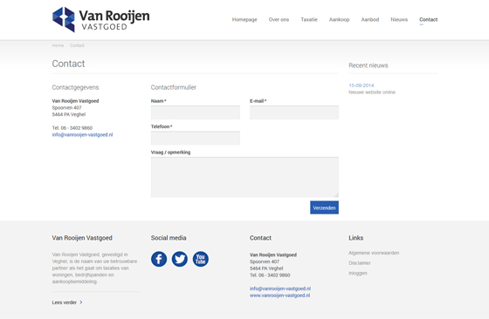Image resolution: width=489 pixels, height=319 pixels.
Task: Go to Homepage in the navigation
Action: [244, 19]
